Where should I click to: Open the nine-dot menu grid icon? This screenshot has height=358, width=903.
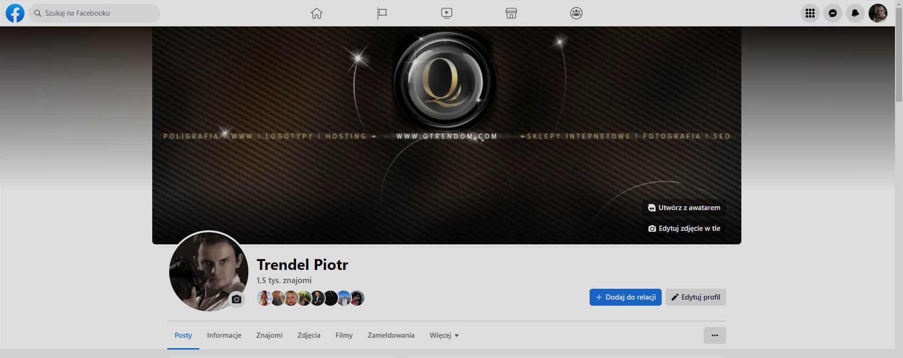point(810,13)
